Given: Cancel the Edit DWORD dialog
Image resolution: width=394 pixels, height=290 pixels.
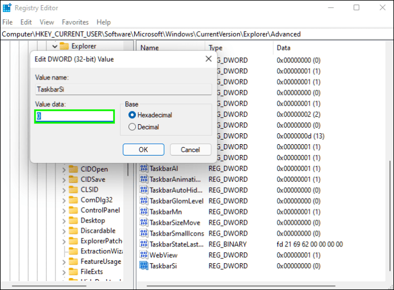Looking at the screenshot, I should point(191,150).
